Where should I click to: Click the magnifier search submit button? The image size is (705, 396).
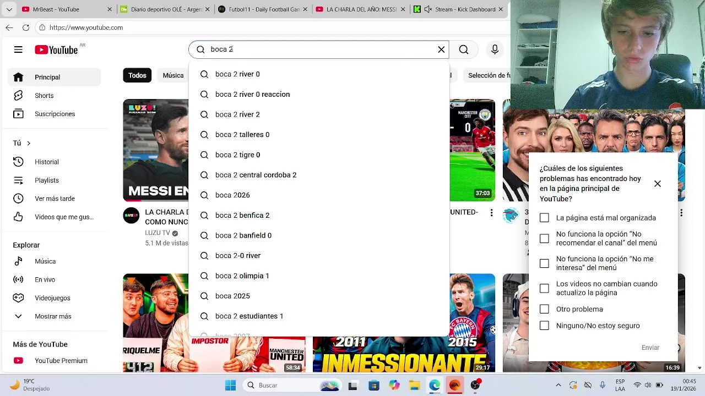click(464, 50)
